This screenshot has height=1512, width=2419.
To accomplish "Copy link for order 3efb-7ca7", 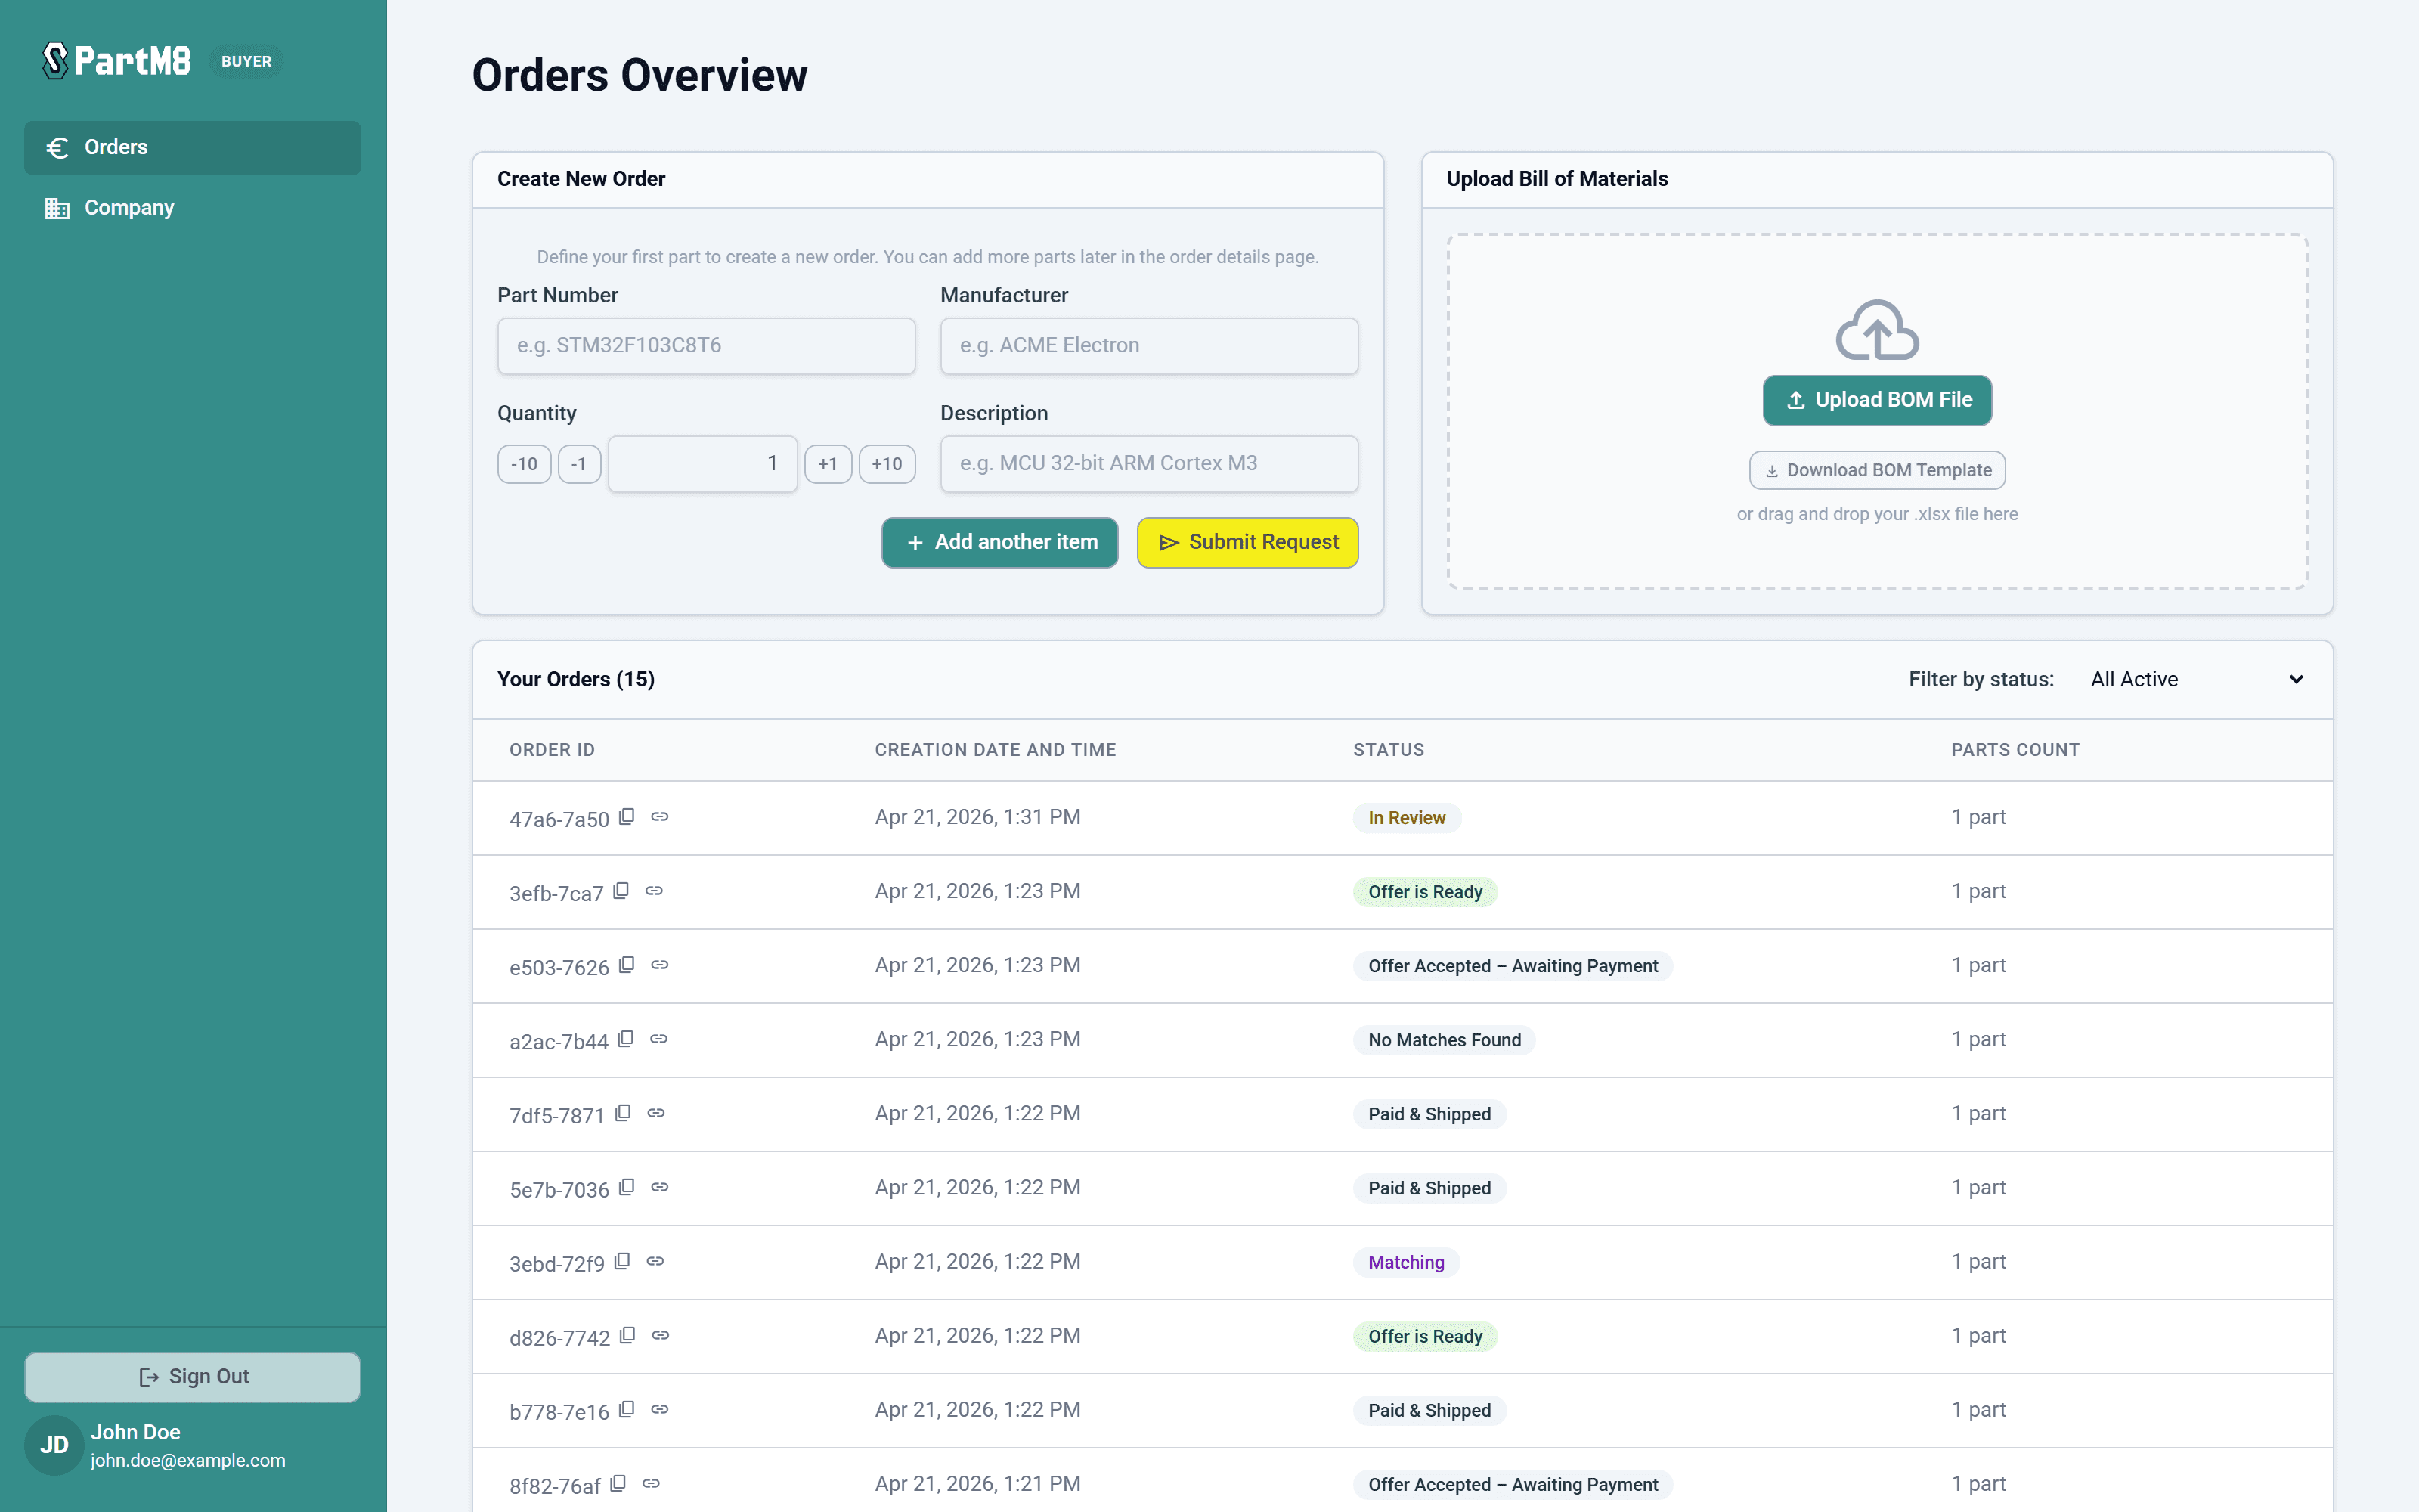I will click(x=654, y=891).
